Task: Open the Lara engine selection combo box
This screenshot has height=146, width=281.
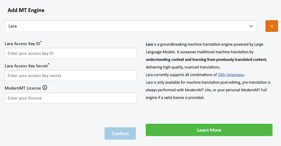Action: pos(129,26)
